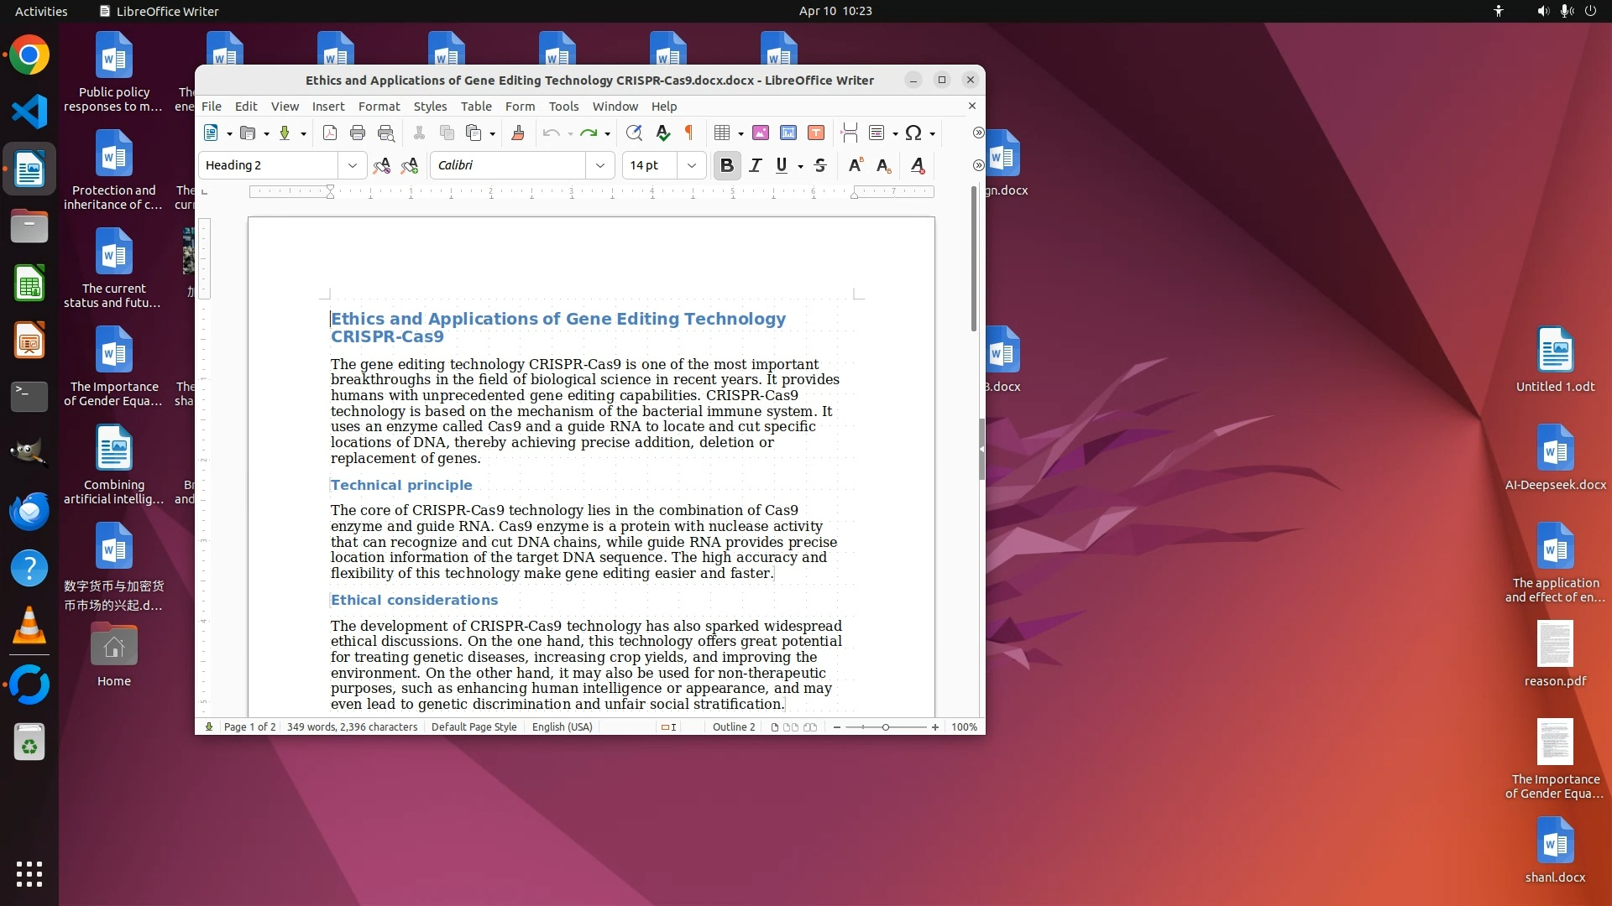Open Thunderbird from the Ubuntu dock
1612x906 pixels.
(x=29, y=512)
